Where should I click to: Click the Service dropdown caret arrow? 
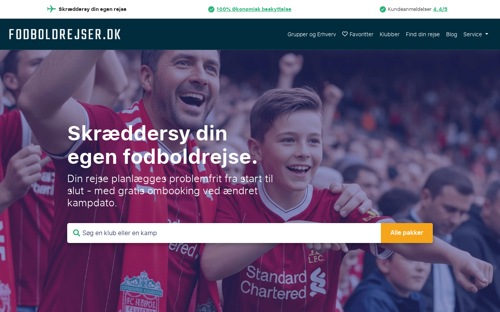(487, 34)
